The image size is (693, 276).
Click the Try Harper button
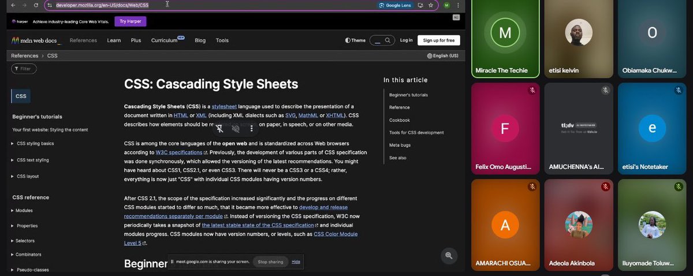(x=131, y=21)
